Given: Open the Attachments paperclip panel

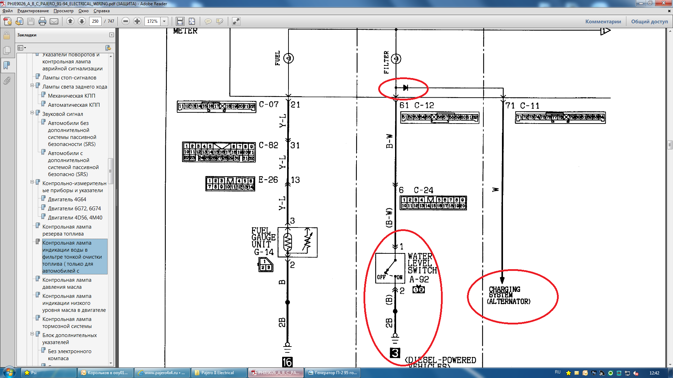Looking at the screenshot, I should (7, 81).
